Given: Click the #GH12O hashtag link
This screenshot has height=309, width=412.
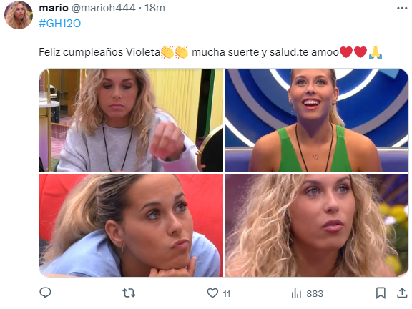Looking at the screenshot, I should point(60,24).
